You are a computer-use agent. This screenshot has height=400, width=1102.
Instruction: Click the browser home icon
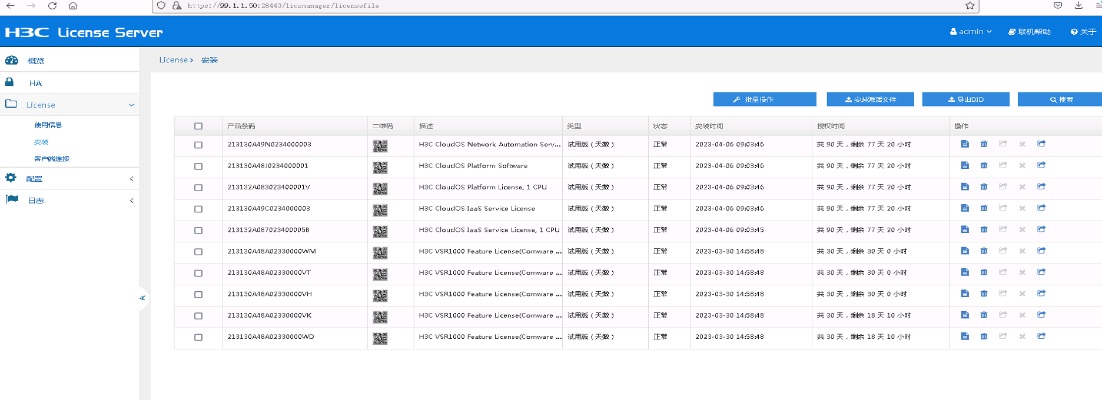pyautogui.click(x=73, y=6)
